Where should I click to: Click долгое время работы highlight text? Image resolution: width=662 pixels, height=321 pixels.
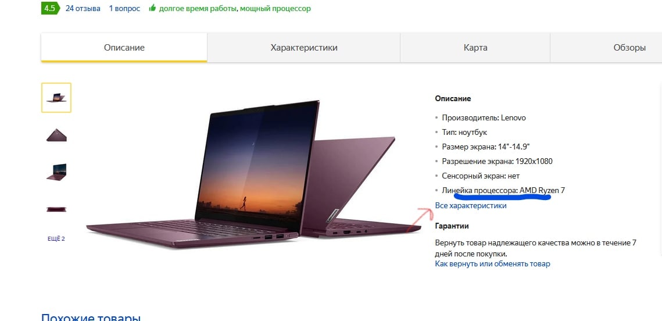point(198,9)
